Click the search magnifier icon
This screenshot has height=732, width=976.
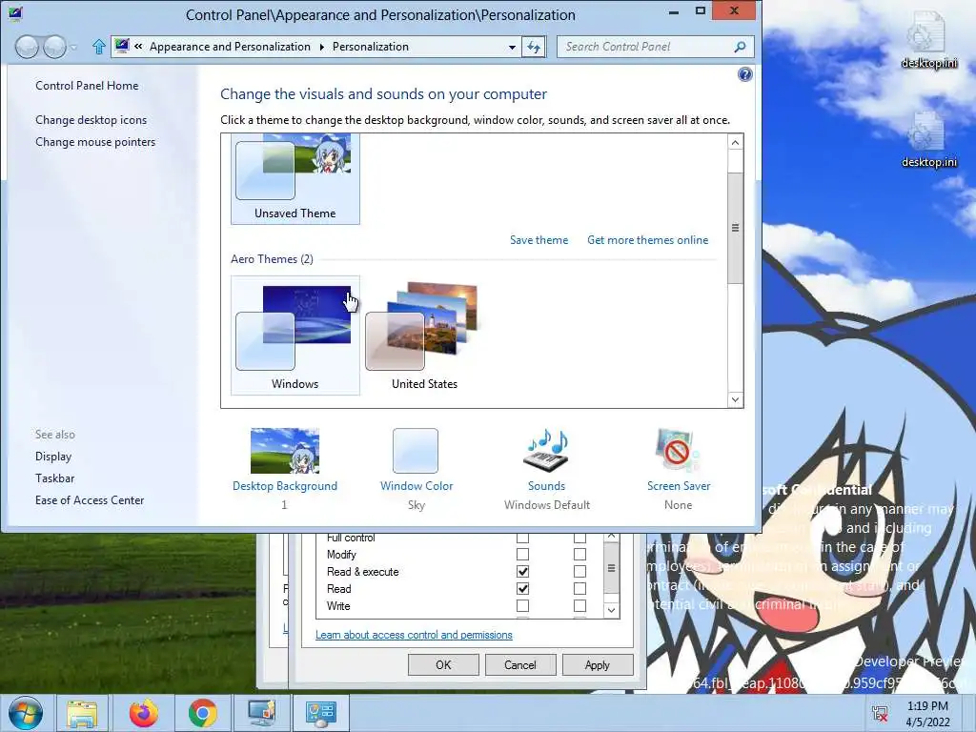tap(740, 47)
